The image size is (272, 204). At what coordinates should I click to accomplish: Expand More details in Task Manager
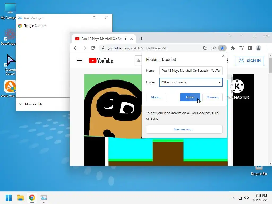31,104
